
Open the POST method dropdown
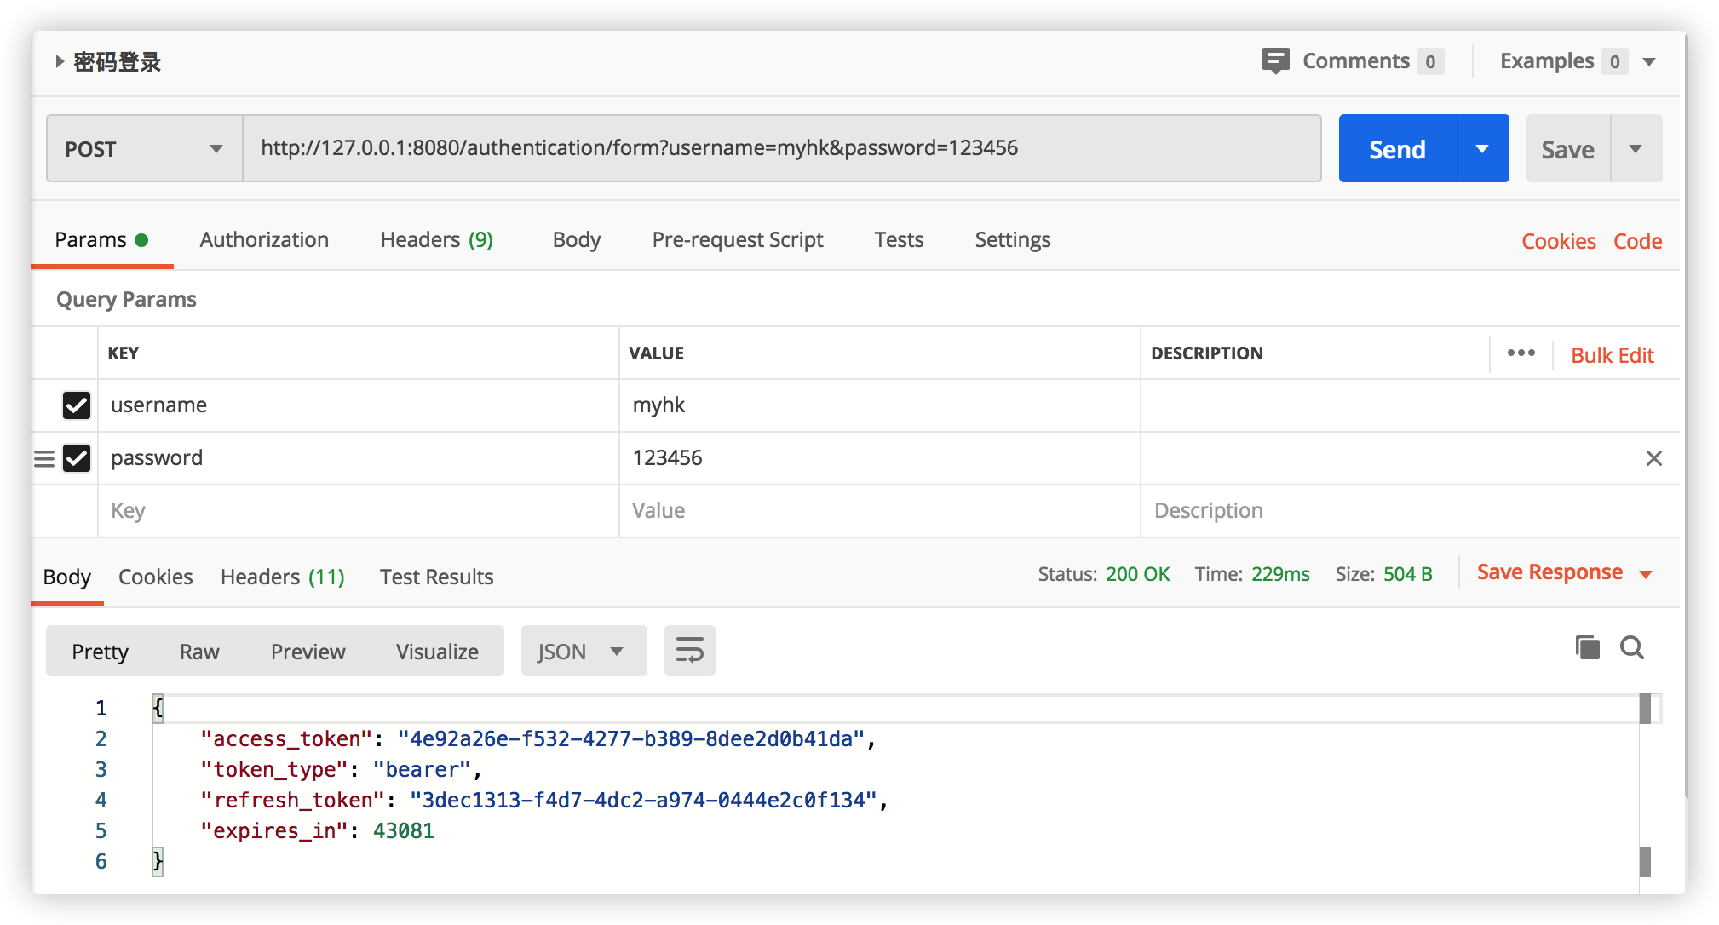(x=143, y=149)
